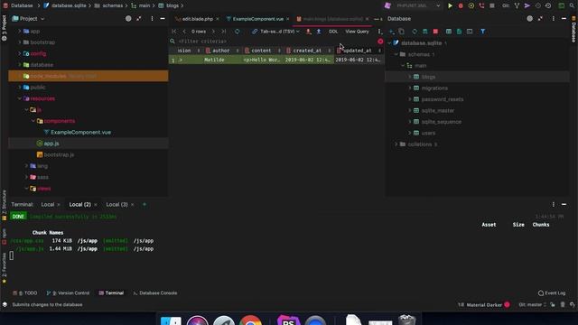Stop/disconnect red square in Database panel
Image resolution: width=578 pixels, height=325 pixels.
pyautogui.click(x=435, y=32)
